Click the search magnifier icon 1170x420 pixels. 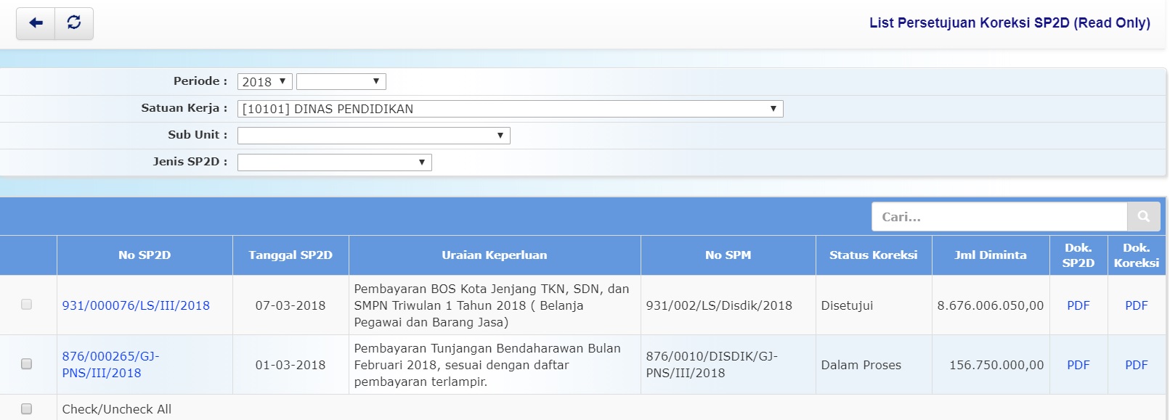(1144, 216)
